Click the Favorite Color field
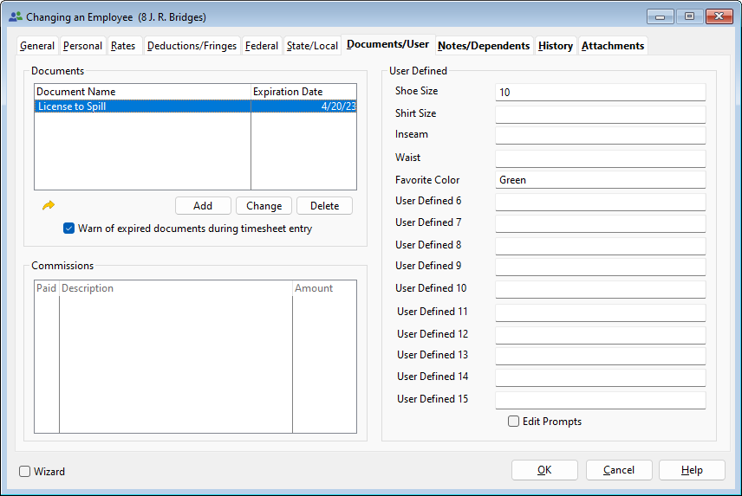The width and height of the screenshot is (742, 496). [600, 180]
